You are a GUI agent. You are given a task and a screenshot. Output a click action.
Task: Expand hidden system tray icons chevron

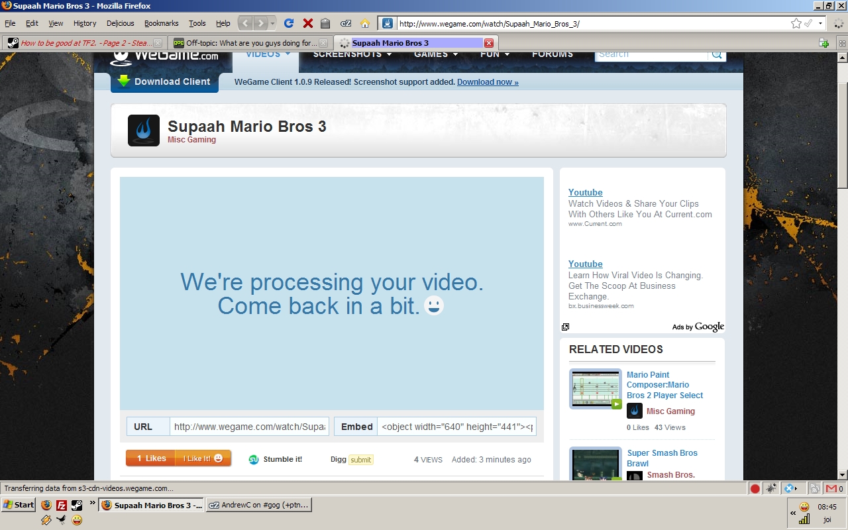(793, 513)
